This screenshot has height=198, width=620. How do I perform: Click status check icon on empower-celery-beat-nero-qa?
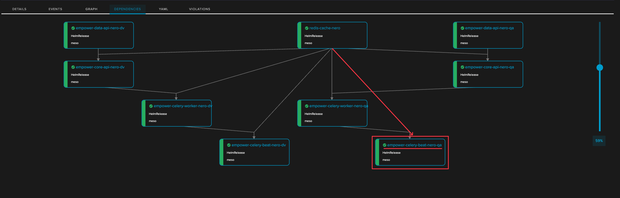pyautogui.click(x=384, y=145)
